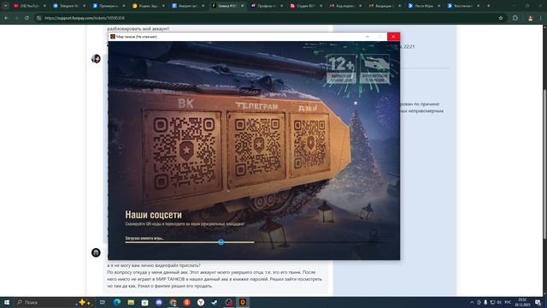Show hidden system tray icons
The height and width of the screenshot is (308, 547).
coord(472,302)
